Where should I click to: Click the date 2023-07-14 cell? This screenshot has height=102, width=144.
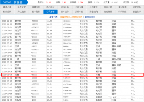tap(7, 34)
